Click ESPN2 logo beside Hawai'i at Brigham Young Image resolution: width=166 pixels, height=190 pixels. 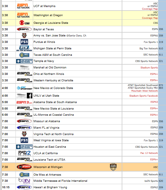(x=24, y=187)
